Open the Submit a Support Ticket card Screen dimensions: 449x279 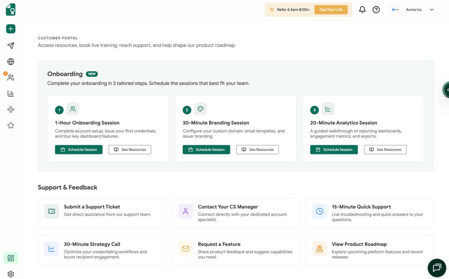[101, 213]
